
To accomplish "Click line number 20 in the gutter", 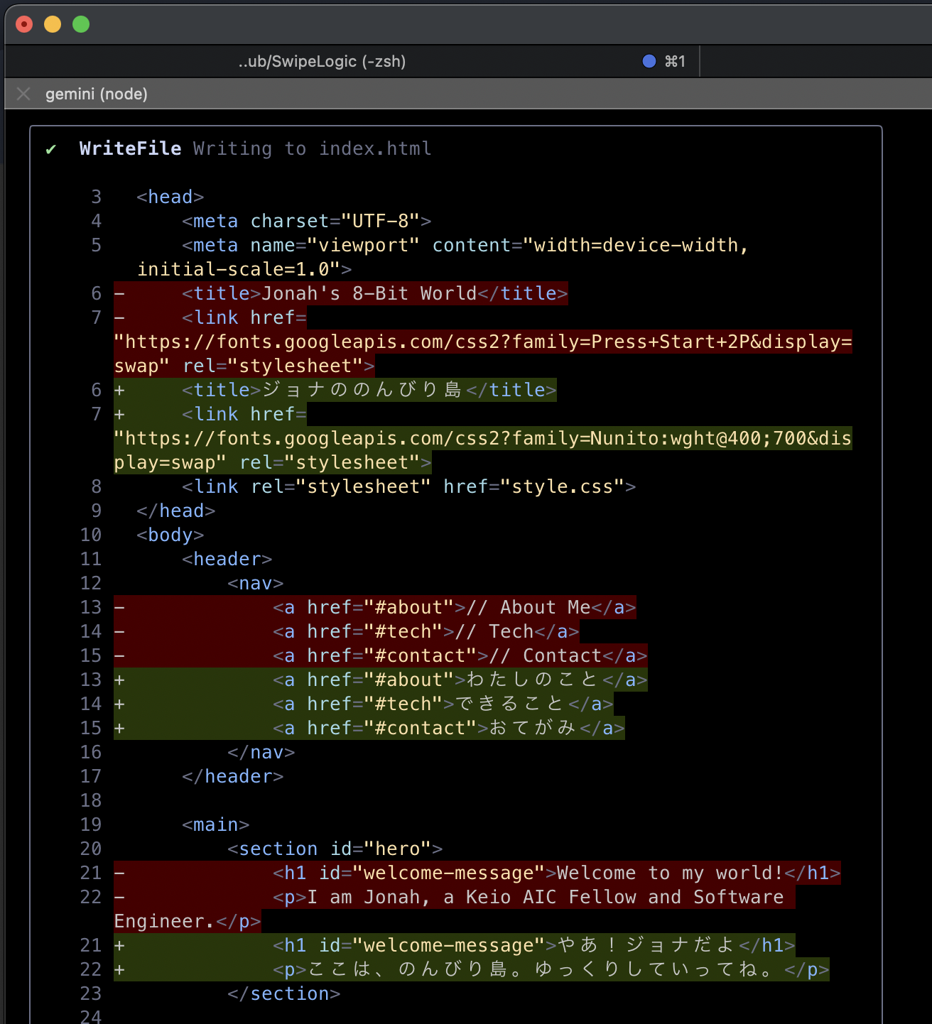I will click(91, 849).
